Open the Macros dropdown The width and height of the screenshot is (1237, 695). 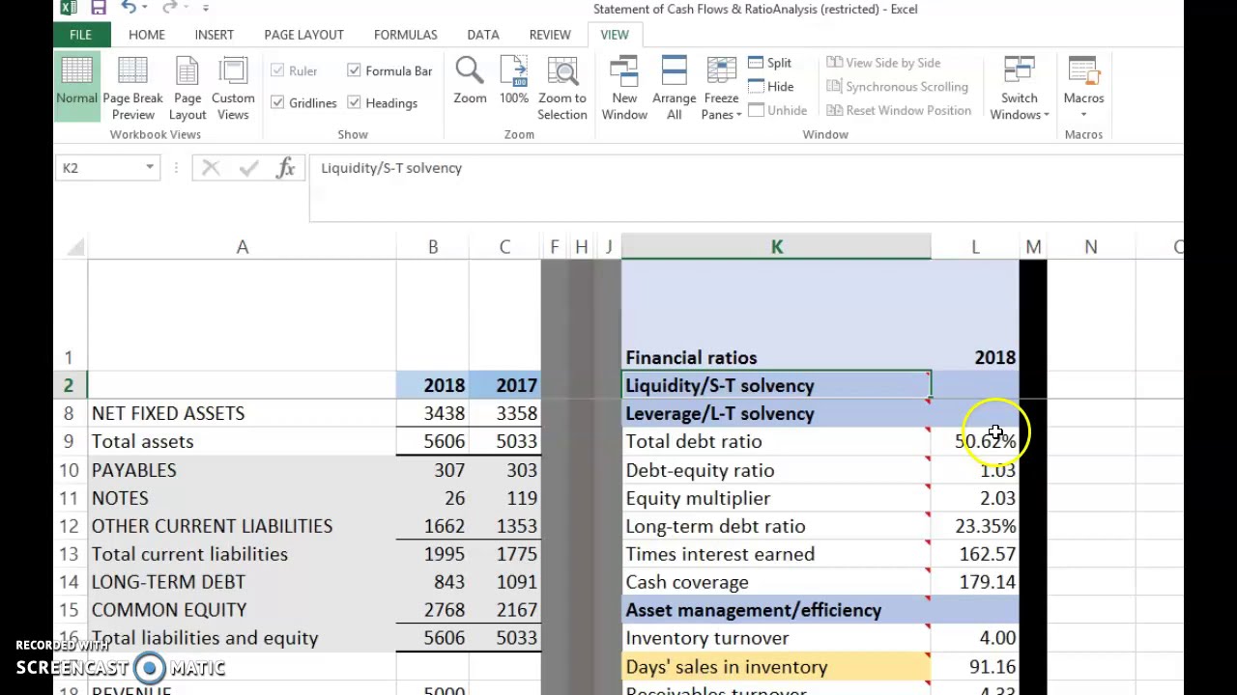click(1083, 87)
